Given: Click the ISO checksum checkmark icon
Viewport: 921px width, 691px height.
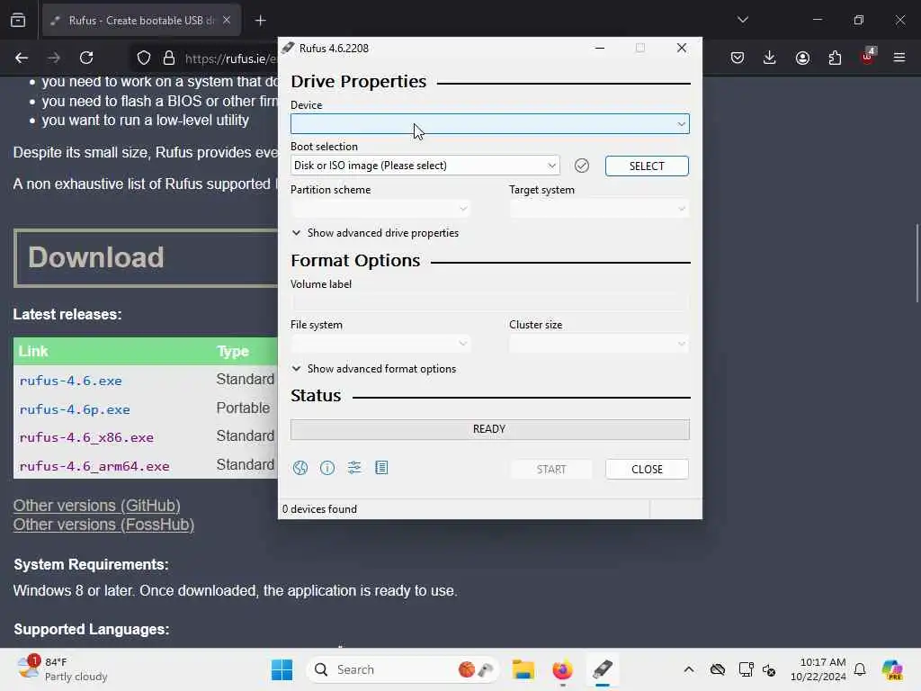Looking at the screenshot, I should 582,166.
